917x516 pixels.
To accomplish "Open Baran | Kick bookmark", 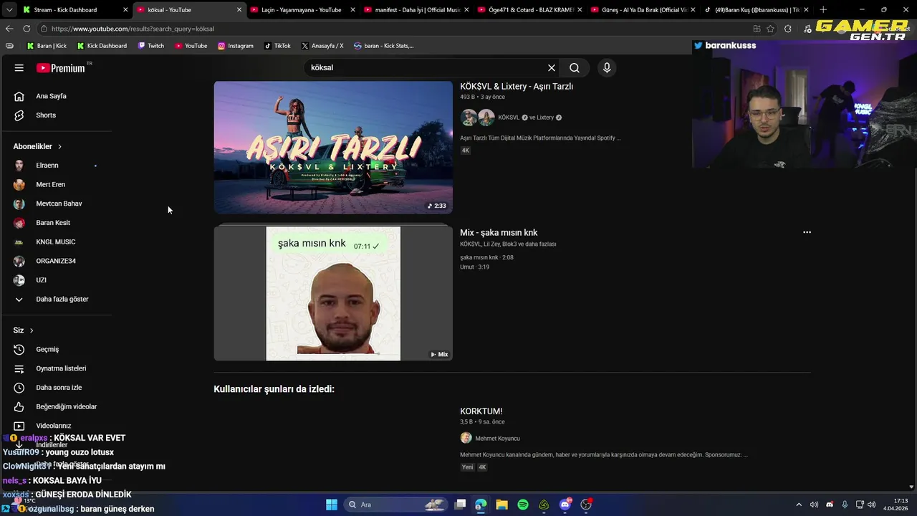I will click(47, 46).
